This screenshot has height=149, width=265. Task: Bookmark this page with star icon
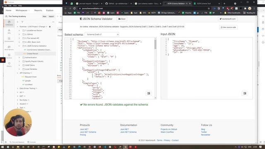(209, 8)
